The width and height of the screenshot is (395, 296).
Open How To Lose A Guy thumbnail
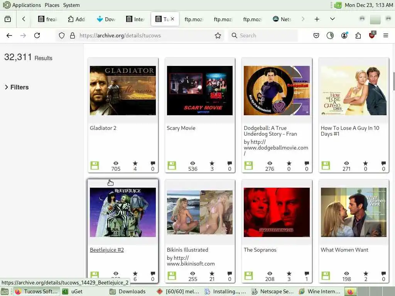pyautogui.click(x=354, y=91)
